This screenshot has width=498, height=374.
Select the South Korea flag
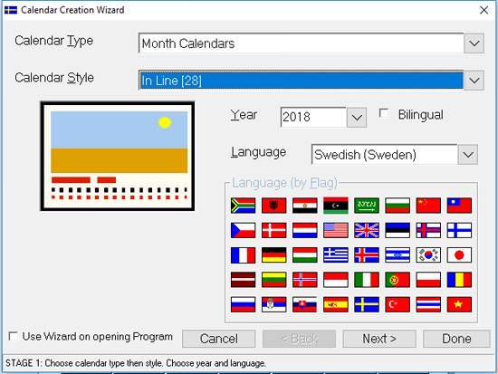[428, 254]
